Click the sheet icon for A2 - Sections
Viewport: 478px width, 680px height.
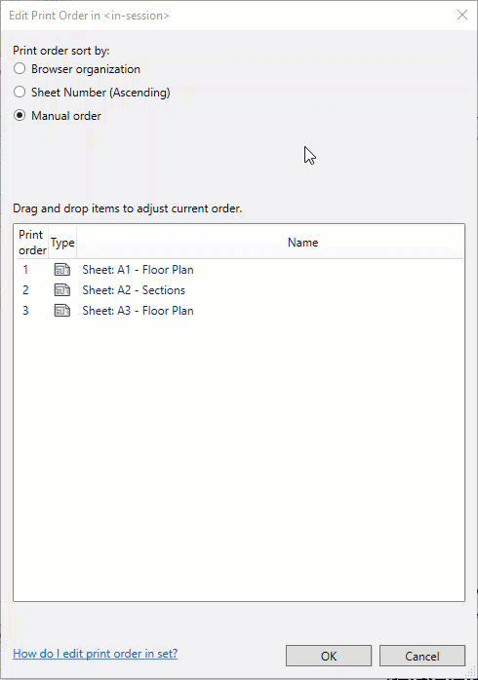pos(62,289)
